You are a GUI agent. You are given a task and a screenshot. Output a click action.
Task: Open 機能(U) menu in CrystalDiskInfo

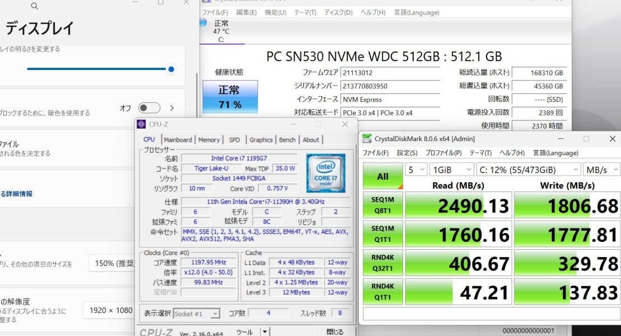(x=276, y=13)
